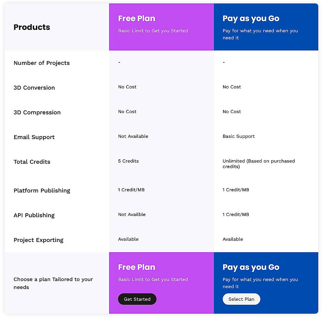
Task: Click Unlimited credits cell under Pay as you Go
Action: (258, 164)
